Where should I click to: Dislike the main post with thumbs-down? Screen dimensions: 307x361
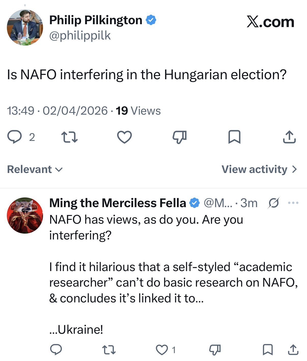coord(180,137)
